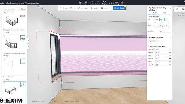Open the Tablethickness dropdown
This screenshot has height=104, width=185.
click(163, 65)
